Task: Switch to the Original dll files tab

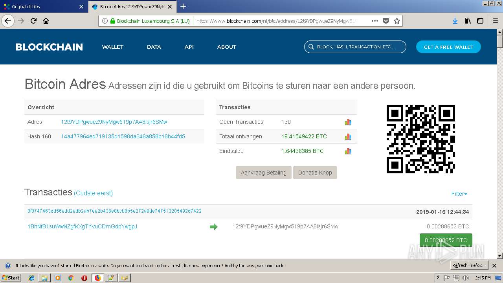Action: [43, 7]
